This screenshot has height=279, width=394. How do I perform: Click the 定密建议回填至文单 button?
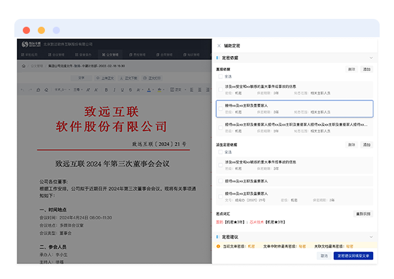[x=354, y=256]
